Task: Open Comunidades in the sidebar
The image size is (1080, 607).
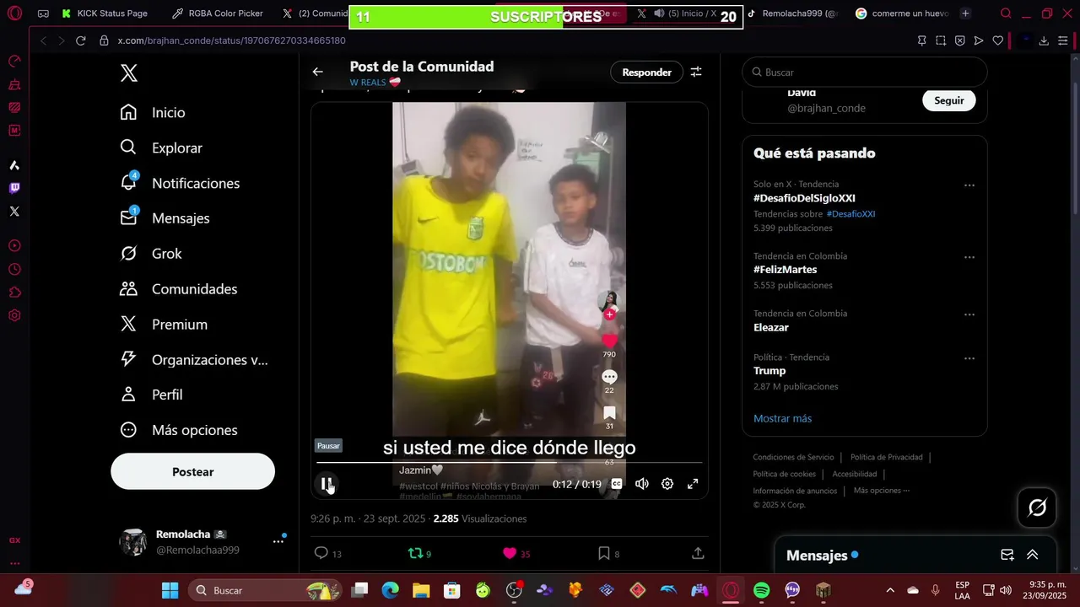Action: point(179,289)
